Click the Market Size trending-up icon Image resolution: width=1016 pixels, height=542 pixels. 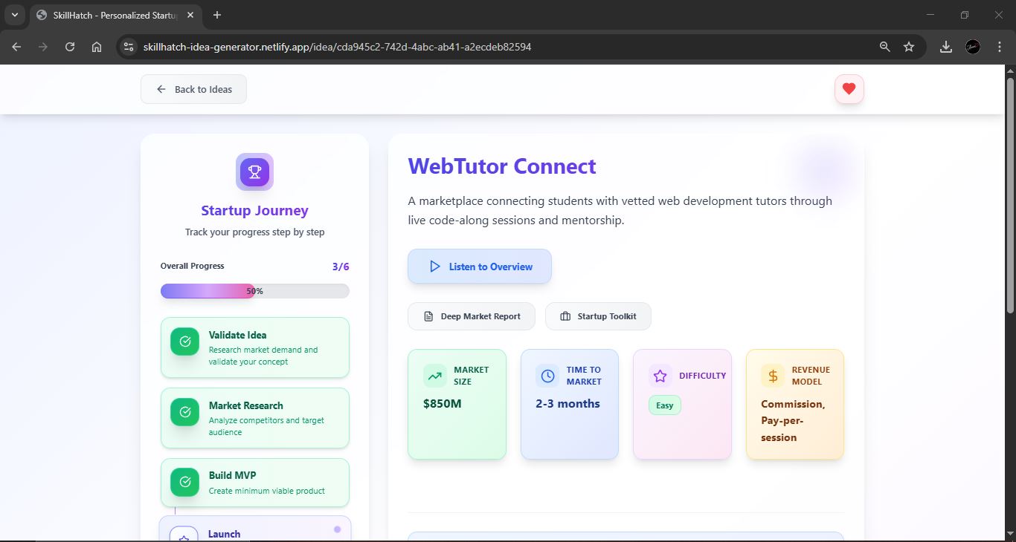434,376
